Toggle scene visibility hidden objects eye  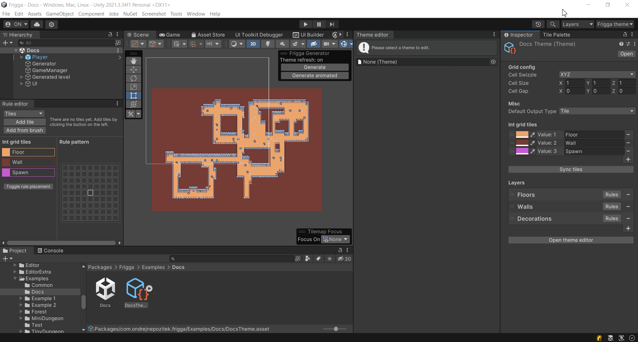pyautogui.click(x=313, y=44)
